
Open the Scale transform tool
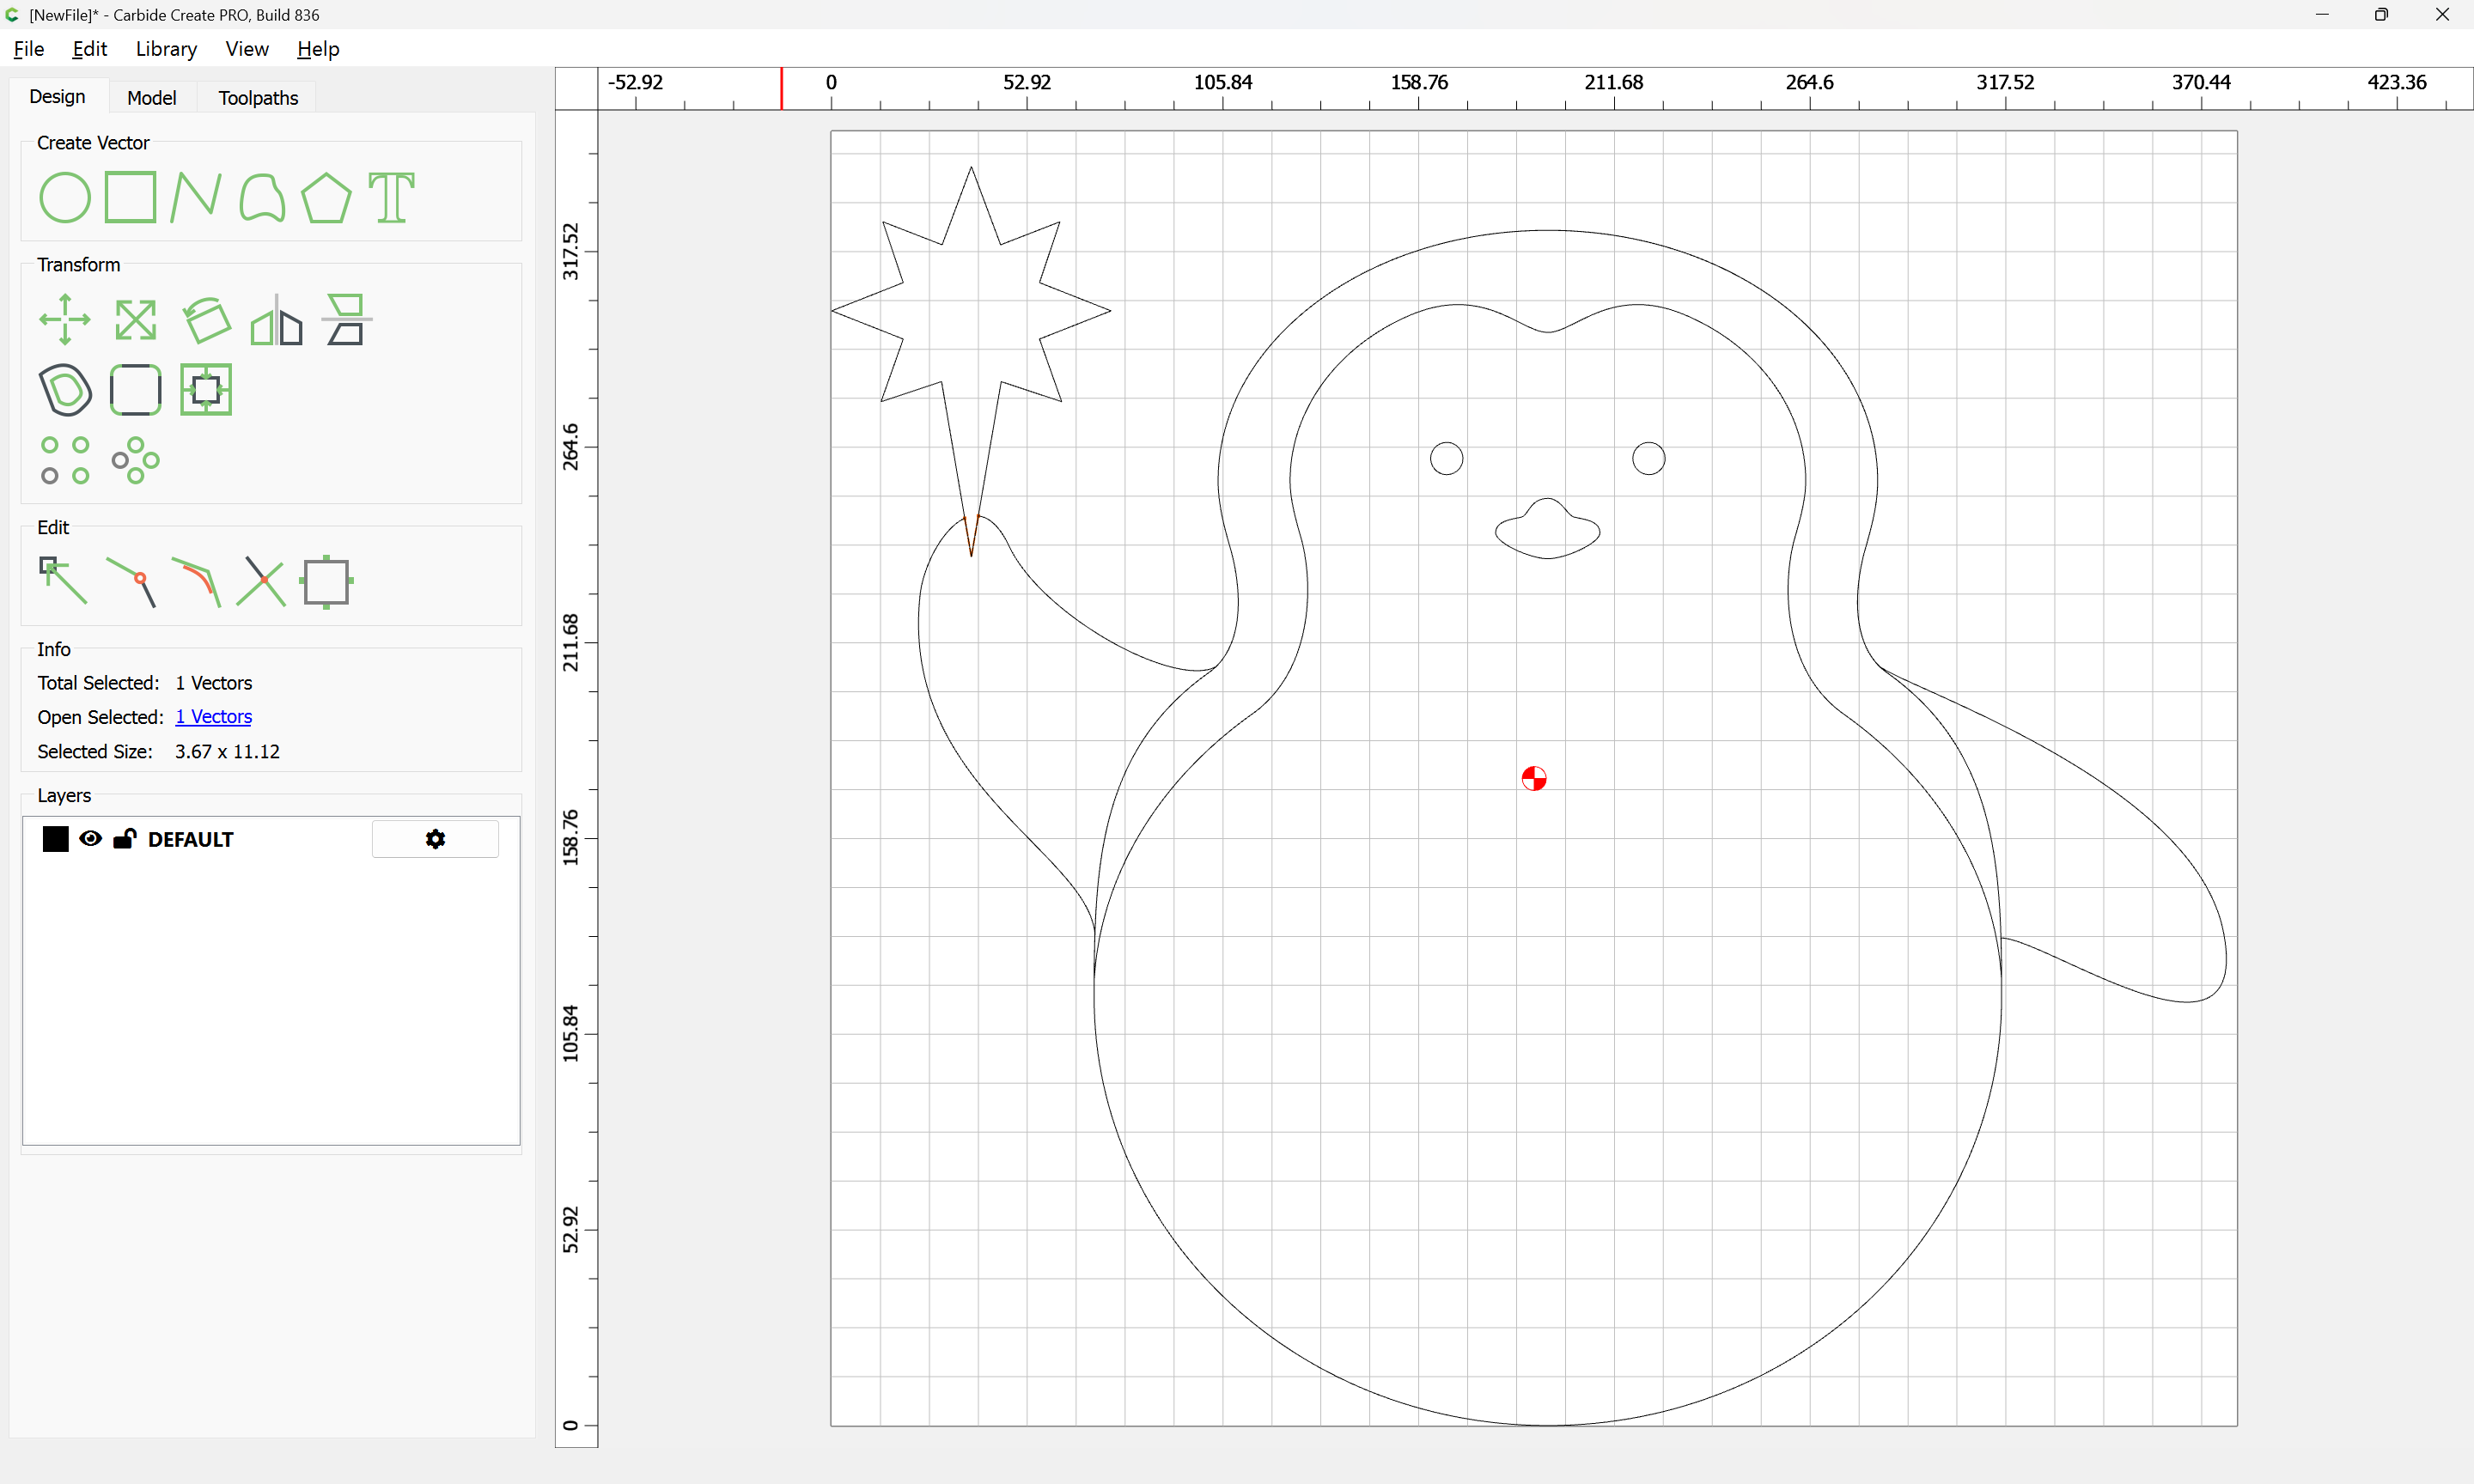[135, 320]
